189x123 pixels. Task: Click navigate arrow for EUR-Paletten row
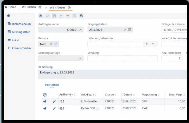(x=45, y=101)
